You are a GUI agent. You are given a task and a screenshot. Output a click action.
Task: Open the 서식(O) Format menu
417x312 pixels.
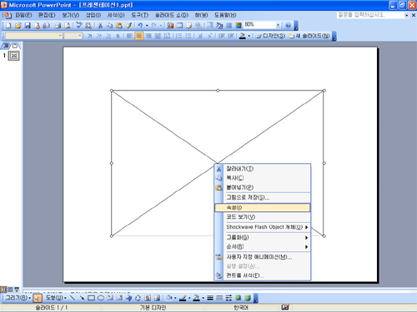coord(116,15)
